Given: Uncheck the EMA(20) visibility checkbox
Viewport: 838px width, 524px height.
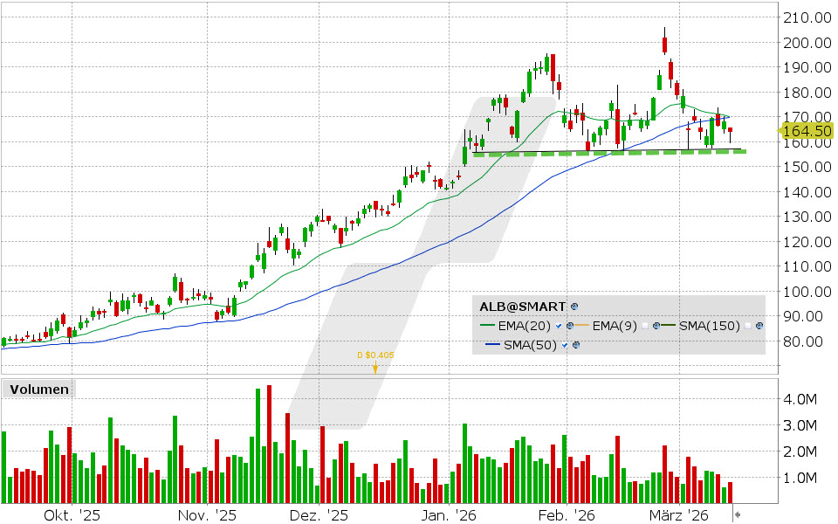Looking at the screenshot, I should pos(558,325).
